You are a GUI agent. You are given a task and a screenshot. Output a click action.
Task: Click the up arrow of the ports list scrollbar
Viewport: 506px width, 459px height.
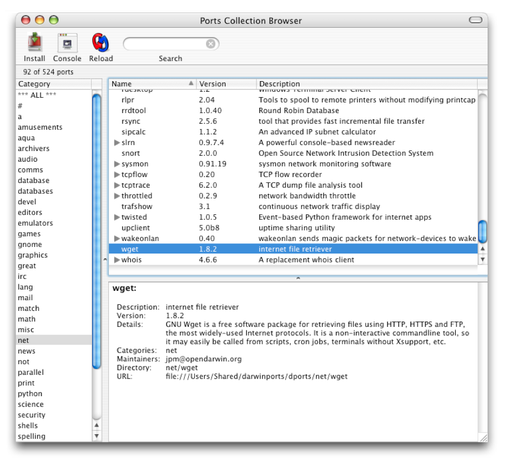point(482,248)
